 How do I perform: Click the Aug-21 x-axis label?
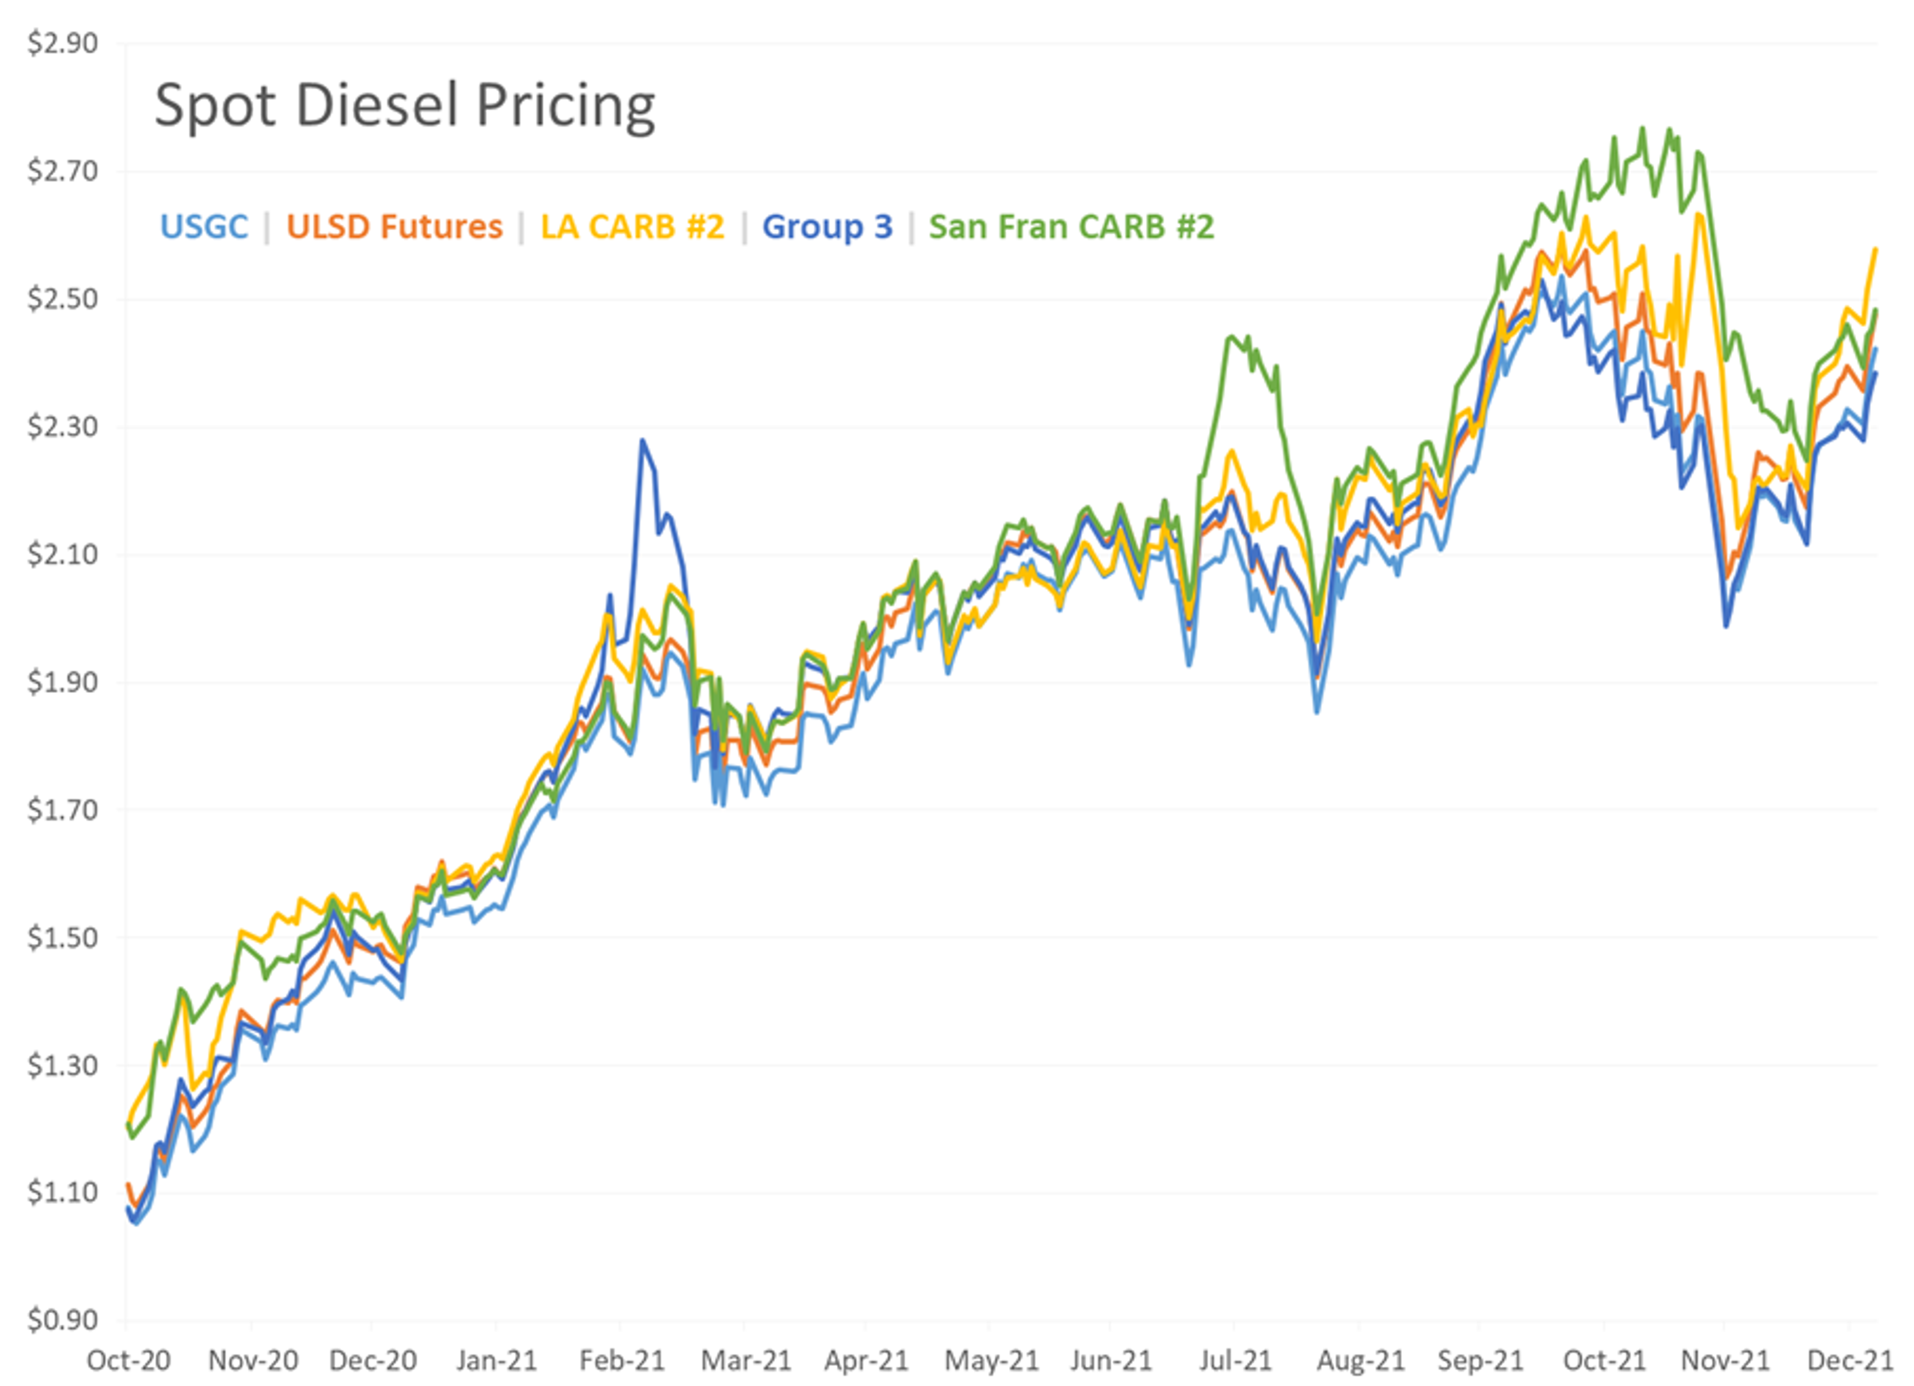[1360, 1360]
